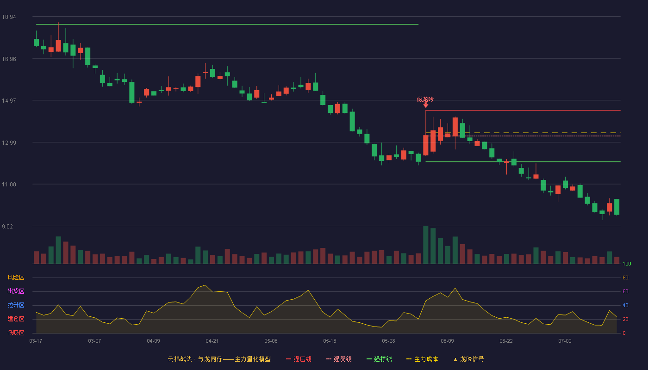Click the 07-02 date label

tap(565, 341)
